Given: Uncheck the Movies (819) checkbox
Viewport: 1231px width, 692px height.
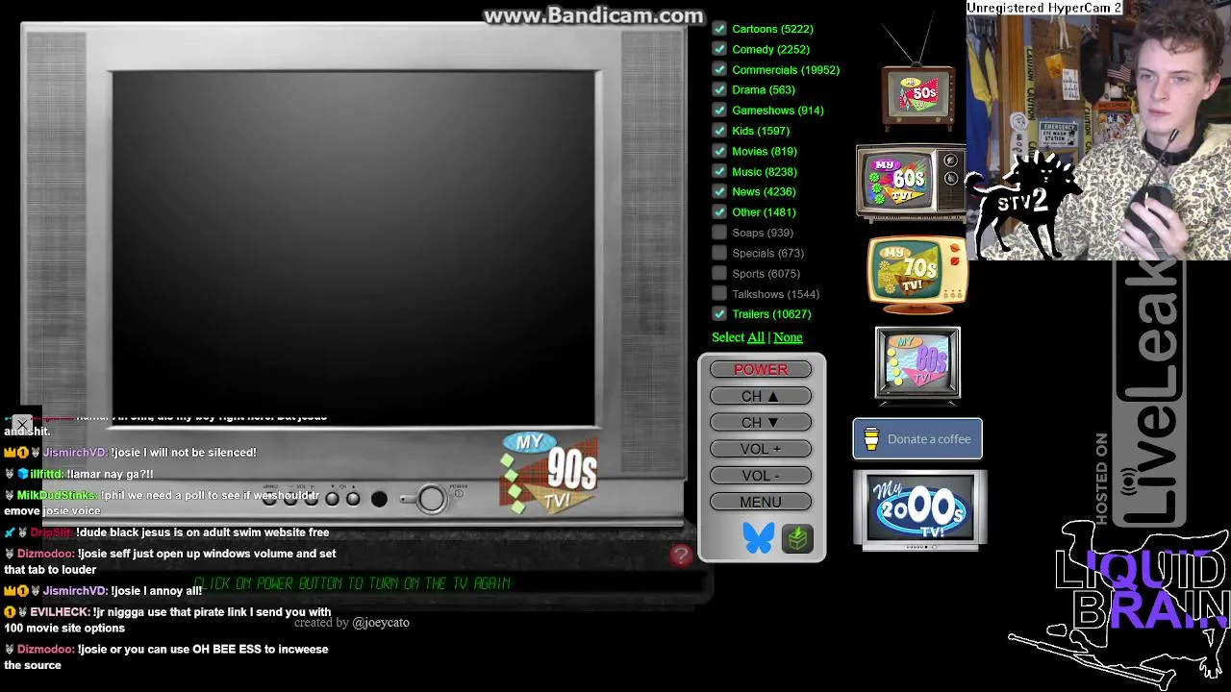Looking at the screenshot, I should pos(719,151).
